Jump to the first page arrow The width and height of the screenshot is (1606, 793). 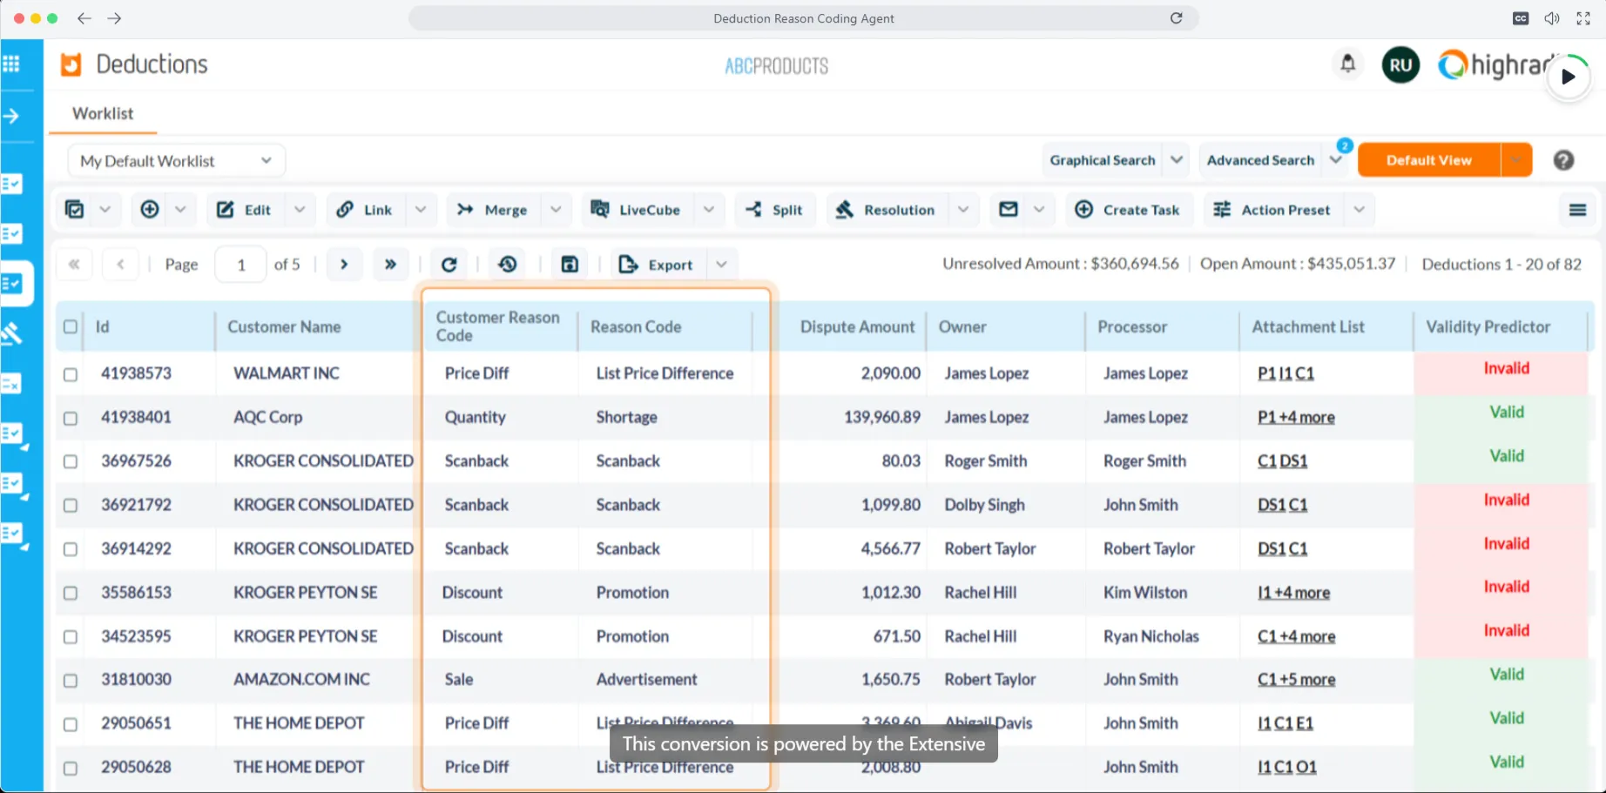pyautogui.click(x=74, y=265)
